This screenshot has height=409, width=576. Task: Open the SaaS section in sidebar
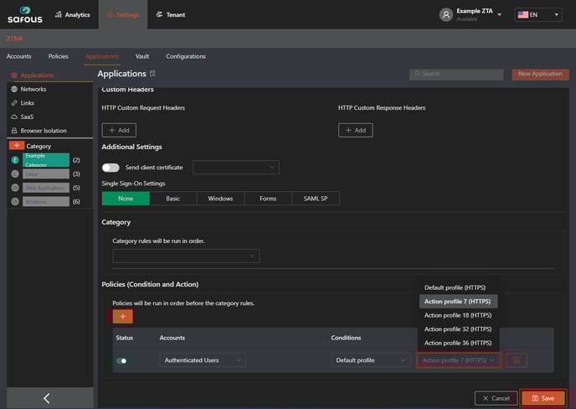28,116
